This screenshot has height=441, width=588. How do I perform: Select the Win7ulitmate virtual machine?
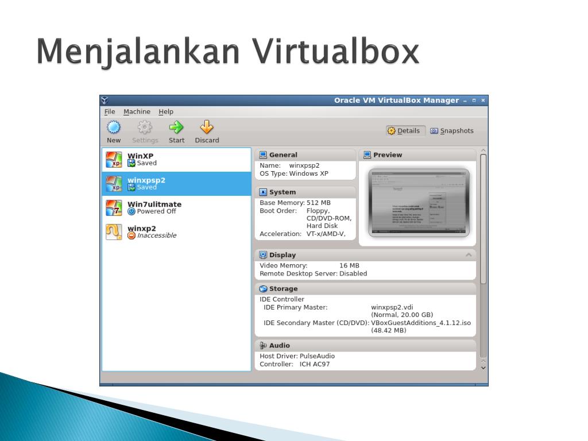point(176,207)
